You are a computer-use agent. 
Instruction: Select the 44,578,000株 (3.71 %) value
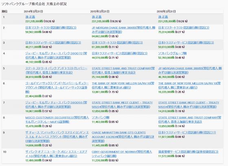point(105,58)
